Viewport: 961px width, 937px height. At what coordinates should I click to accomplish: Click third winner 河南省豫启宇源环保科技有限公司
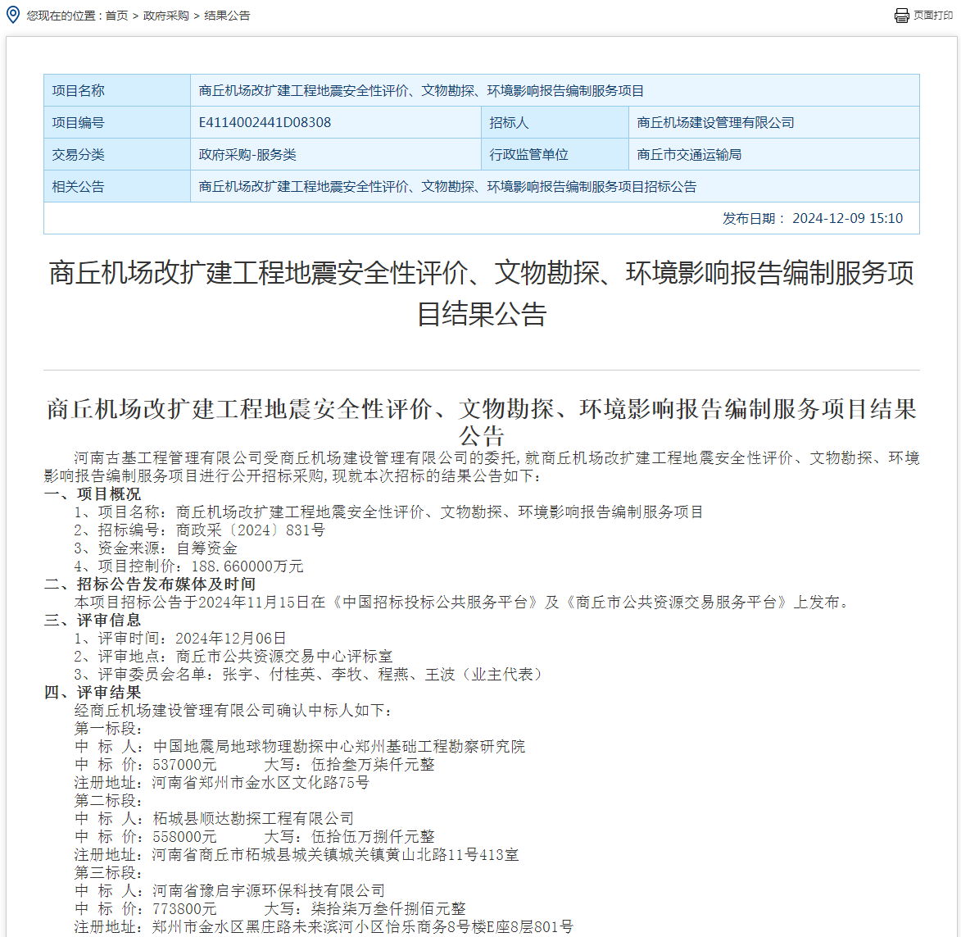pos(269,891)
